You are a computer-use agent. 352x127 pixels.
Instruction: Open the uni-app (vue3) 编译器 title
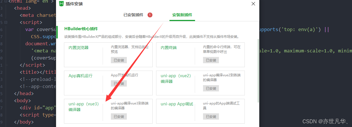[x=84, y=107]
